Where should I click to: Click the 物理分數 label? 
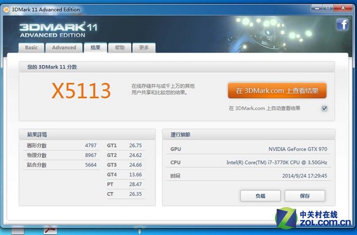(x=37, y=155)
